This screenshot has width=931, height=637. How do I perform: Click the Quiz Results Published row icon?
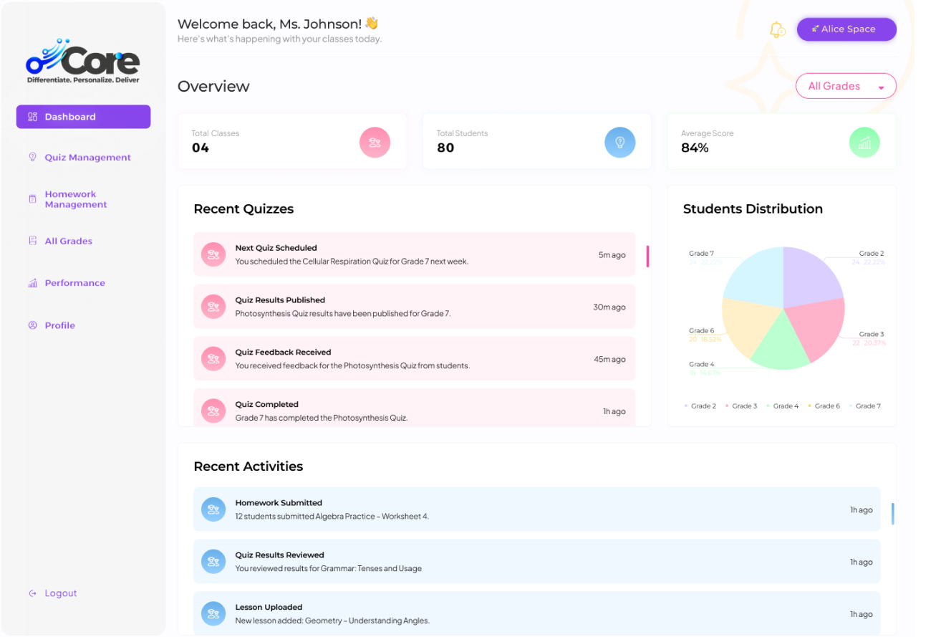click(213, 307)
